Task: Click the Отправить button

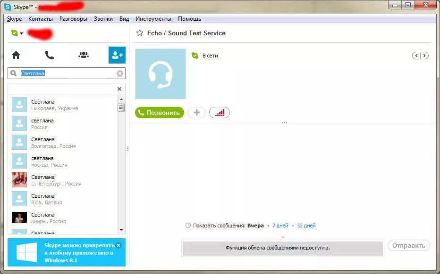Action: pos(408,245)
